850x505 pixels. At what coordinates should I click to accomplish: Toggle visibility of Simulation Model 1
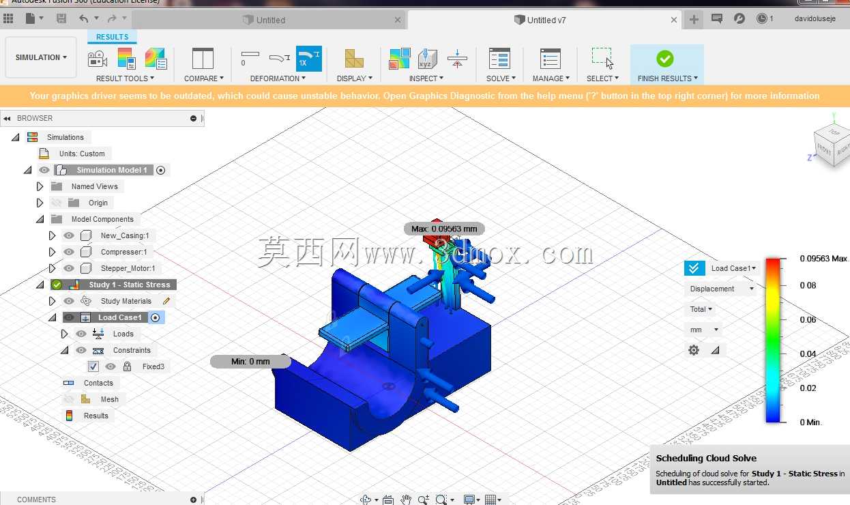44,170
